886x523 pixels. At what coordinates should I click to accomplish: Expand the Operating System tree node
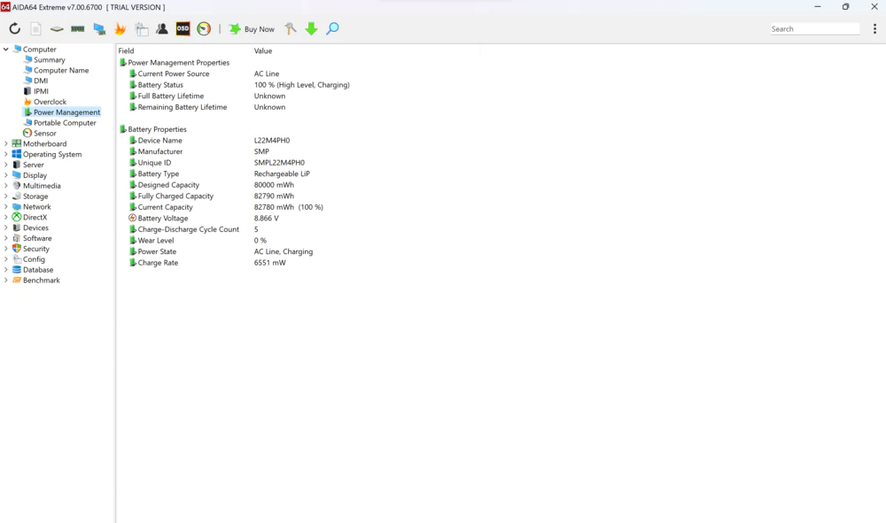pyautogui.click(x=6, y=154)
